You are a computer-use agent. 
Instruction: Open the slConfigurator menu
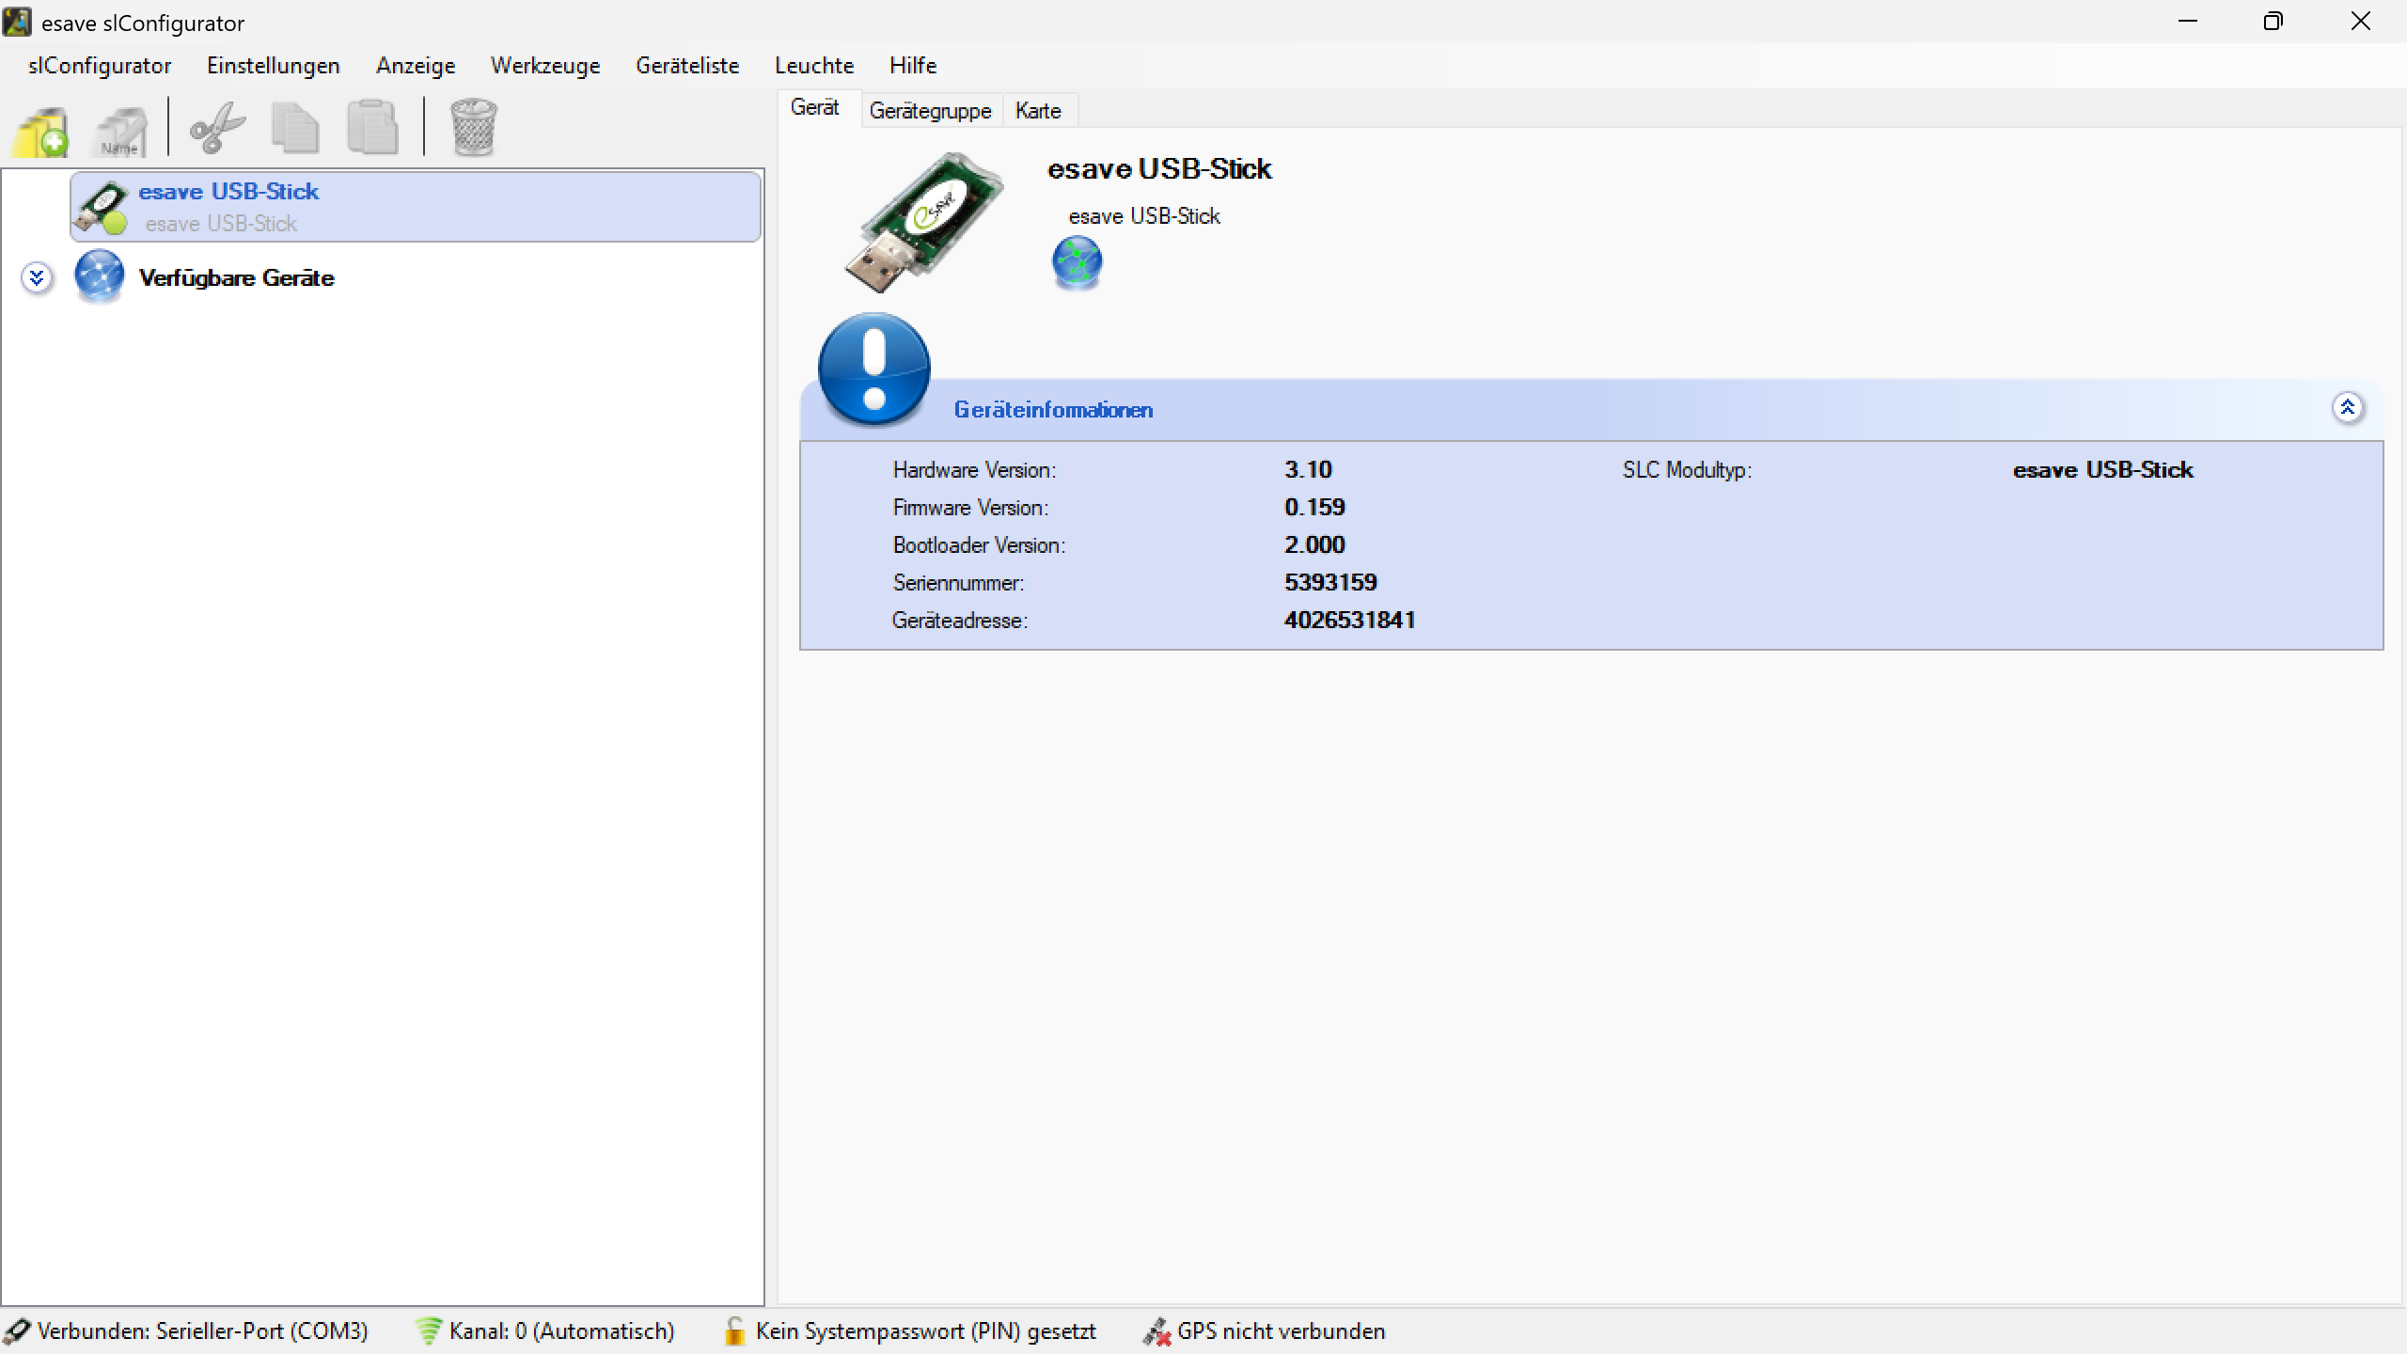(x=100, y=66)
